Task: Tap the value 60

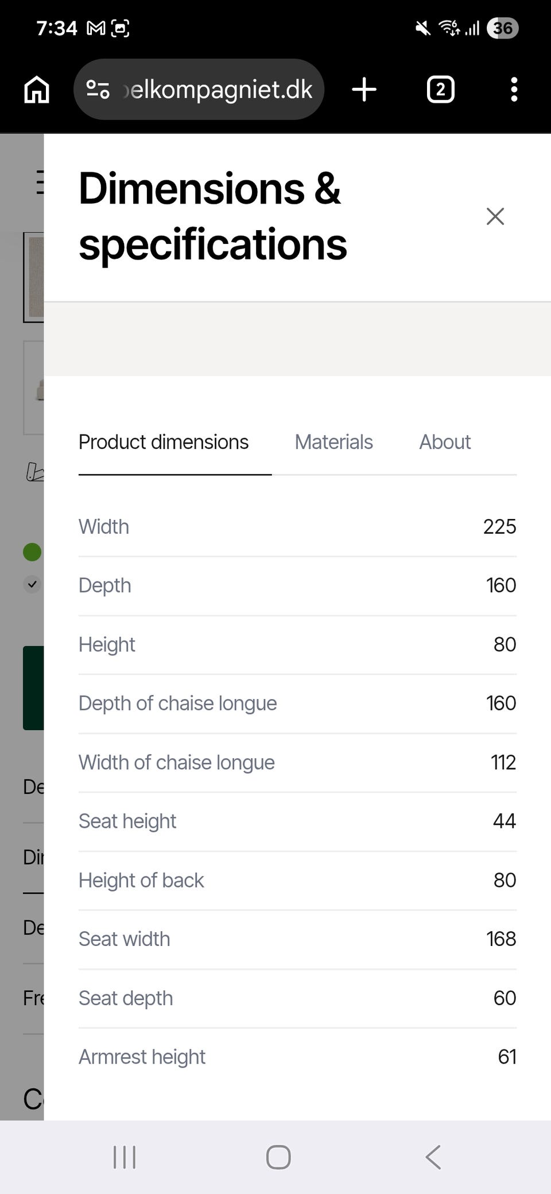Action: 505,998
